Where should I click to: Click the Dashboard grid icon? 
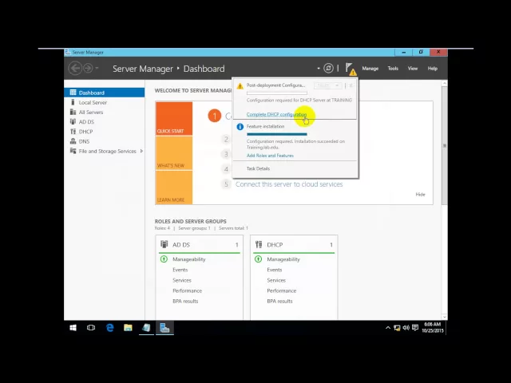click(x=73, y=93)
